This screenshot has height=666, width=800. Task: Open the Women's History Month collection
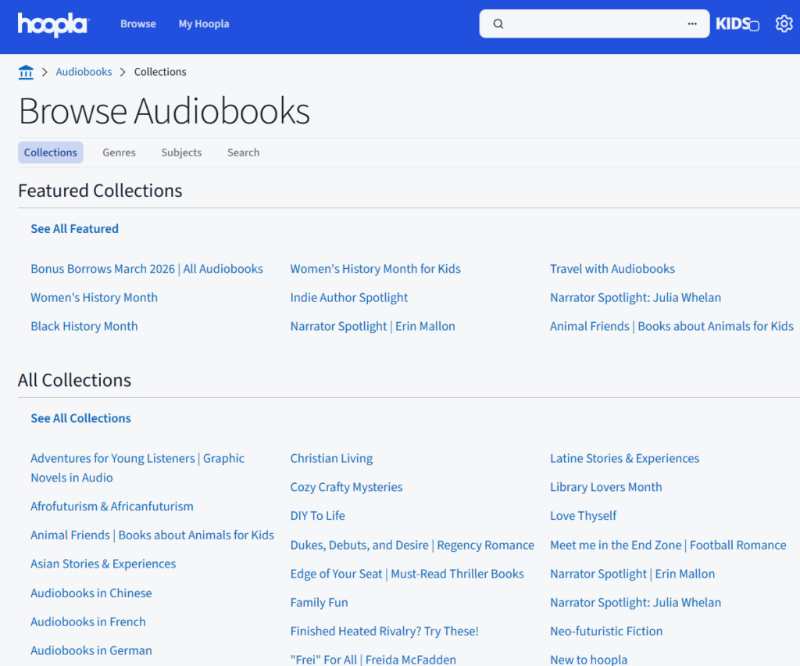(x=94, y=297)
